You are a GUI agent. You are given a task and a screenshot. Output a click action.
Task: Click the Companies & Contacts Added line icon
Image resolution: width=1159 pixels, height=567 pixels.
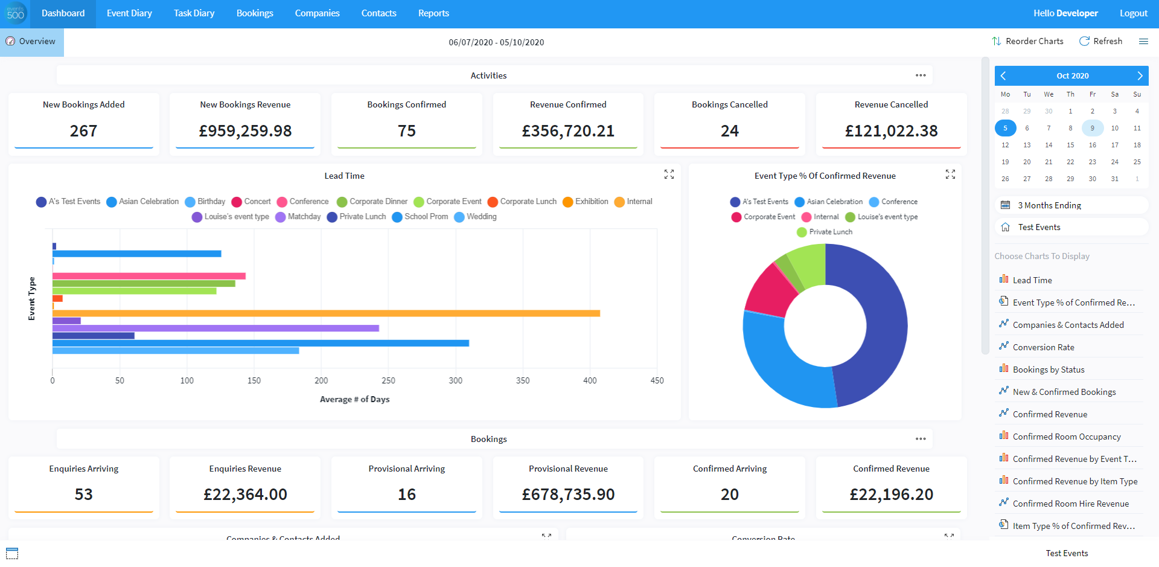1004,324
